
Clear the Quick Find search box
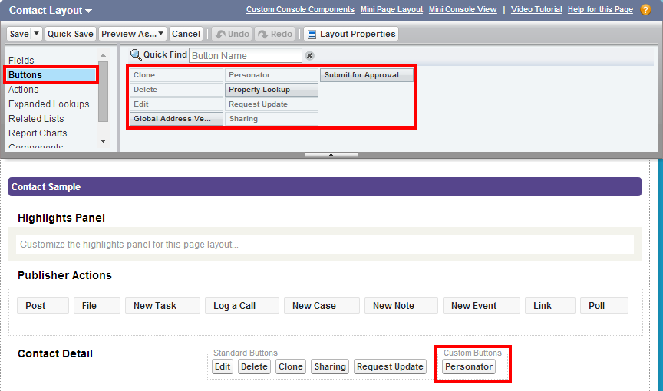pyautogui.click(x=309, y=56)
